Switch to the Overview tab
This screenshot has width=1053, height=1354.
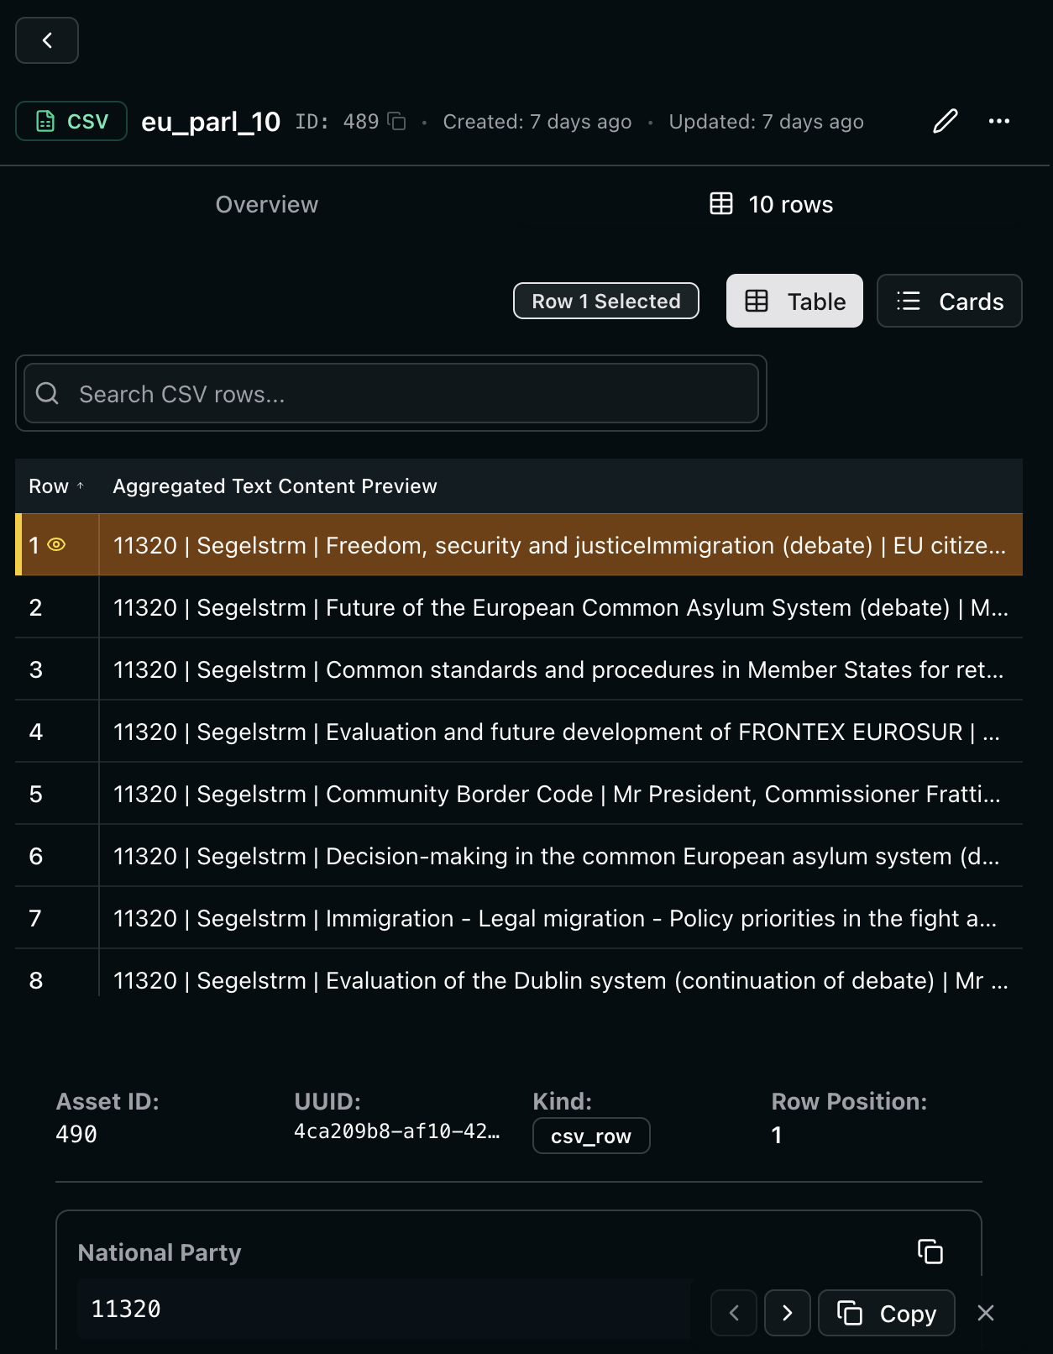point(267,204)
